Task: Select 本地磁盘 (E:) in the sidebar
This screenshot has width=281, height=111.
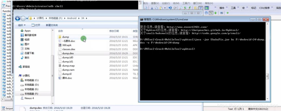Action: point(30,89)
